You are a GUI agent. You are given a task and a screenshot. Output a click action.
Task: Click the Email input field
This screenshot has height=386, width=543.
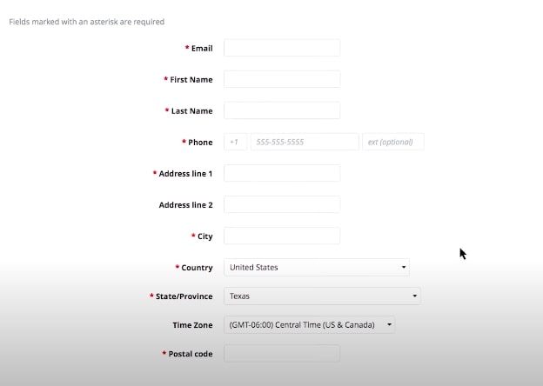tap(281, 48)
